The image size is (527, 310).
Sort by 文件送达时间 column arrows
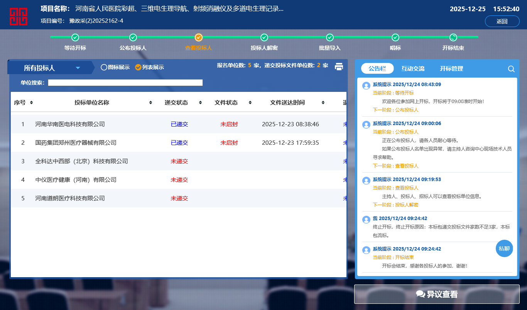point(323,103)
